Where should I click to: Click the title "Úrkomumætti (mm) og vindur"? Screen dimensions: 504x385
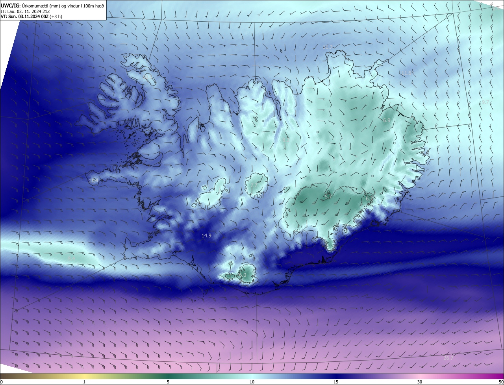(x=52, y=5)
